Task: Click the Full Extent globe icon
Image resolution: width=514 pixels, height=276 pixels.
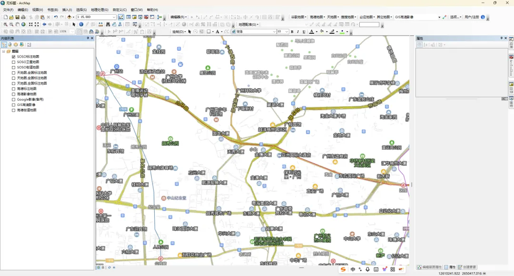Action: pyautogui.click(x=23, y=24)
